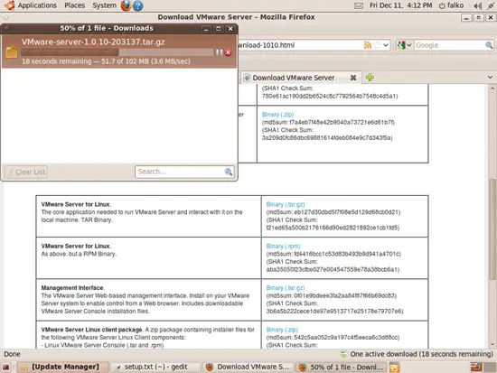Open the Places menu
497x373 pixels.
tap(74, 5)
